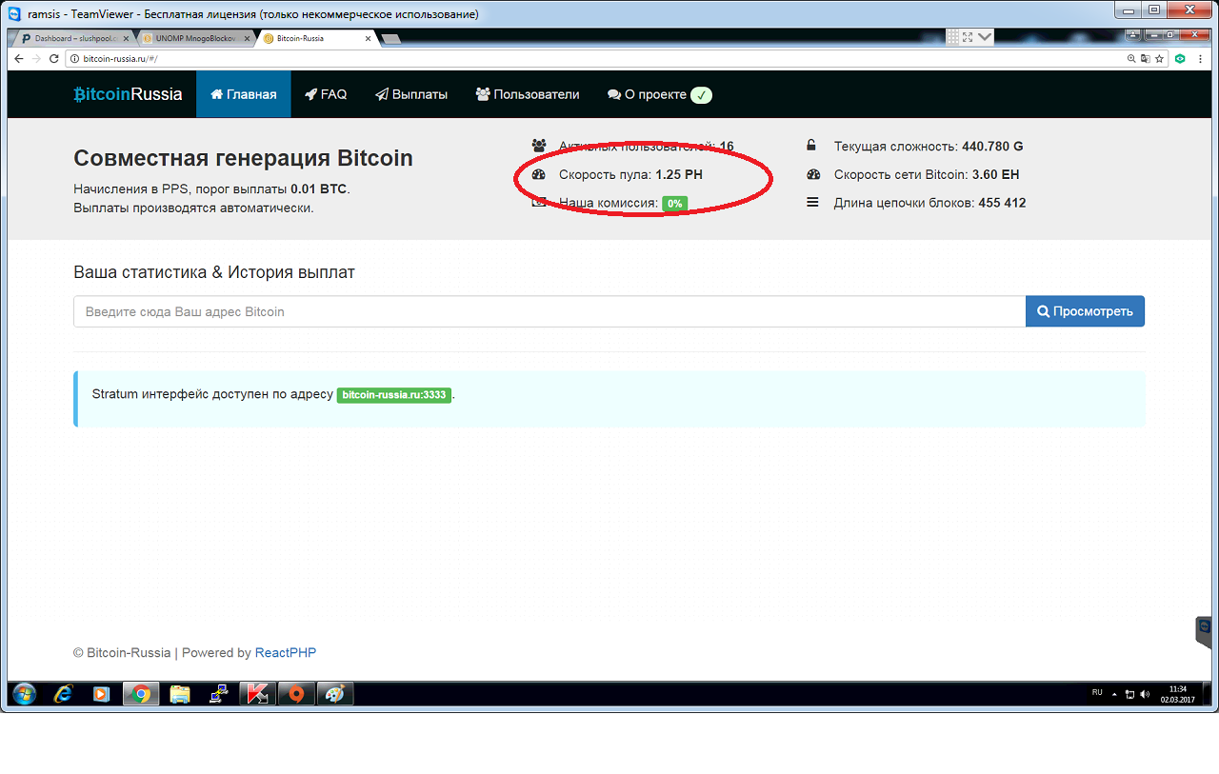The width and height of the screenshot is (1219, 774).
Task: Click the Скорость сети Bitcoin 3.60 EH text
Action: (928, 175)
